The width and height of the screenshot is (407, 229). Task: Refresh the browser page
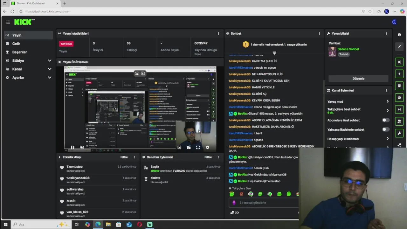12,11
